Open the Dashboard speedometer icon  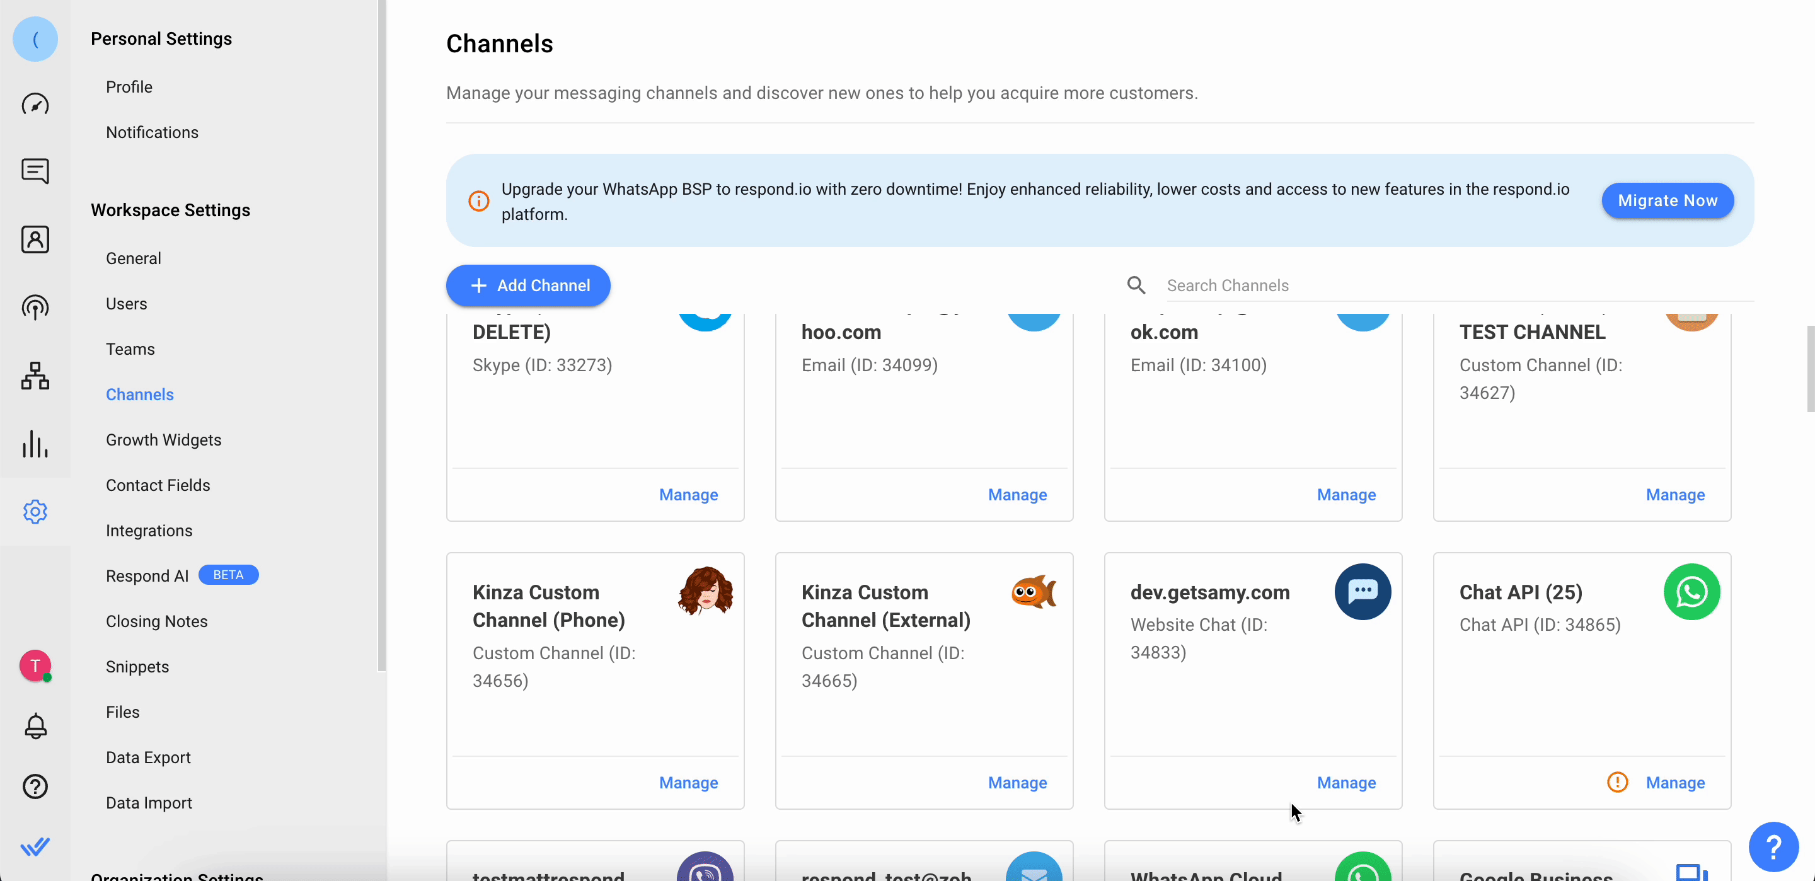35,105
